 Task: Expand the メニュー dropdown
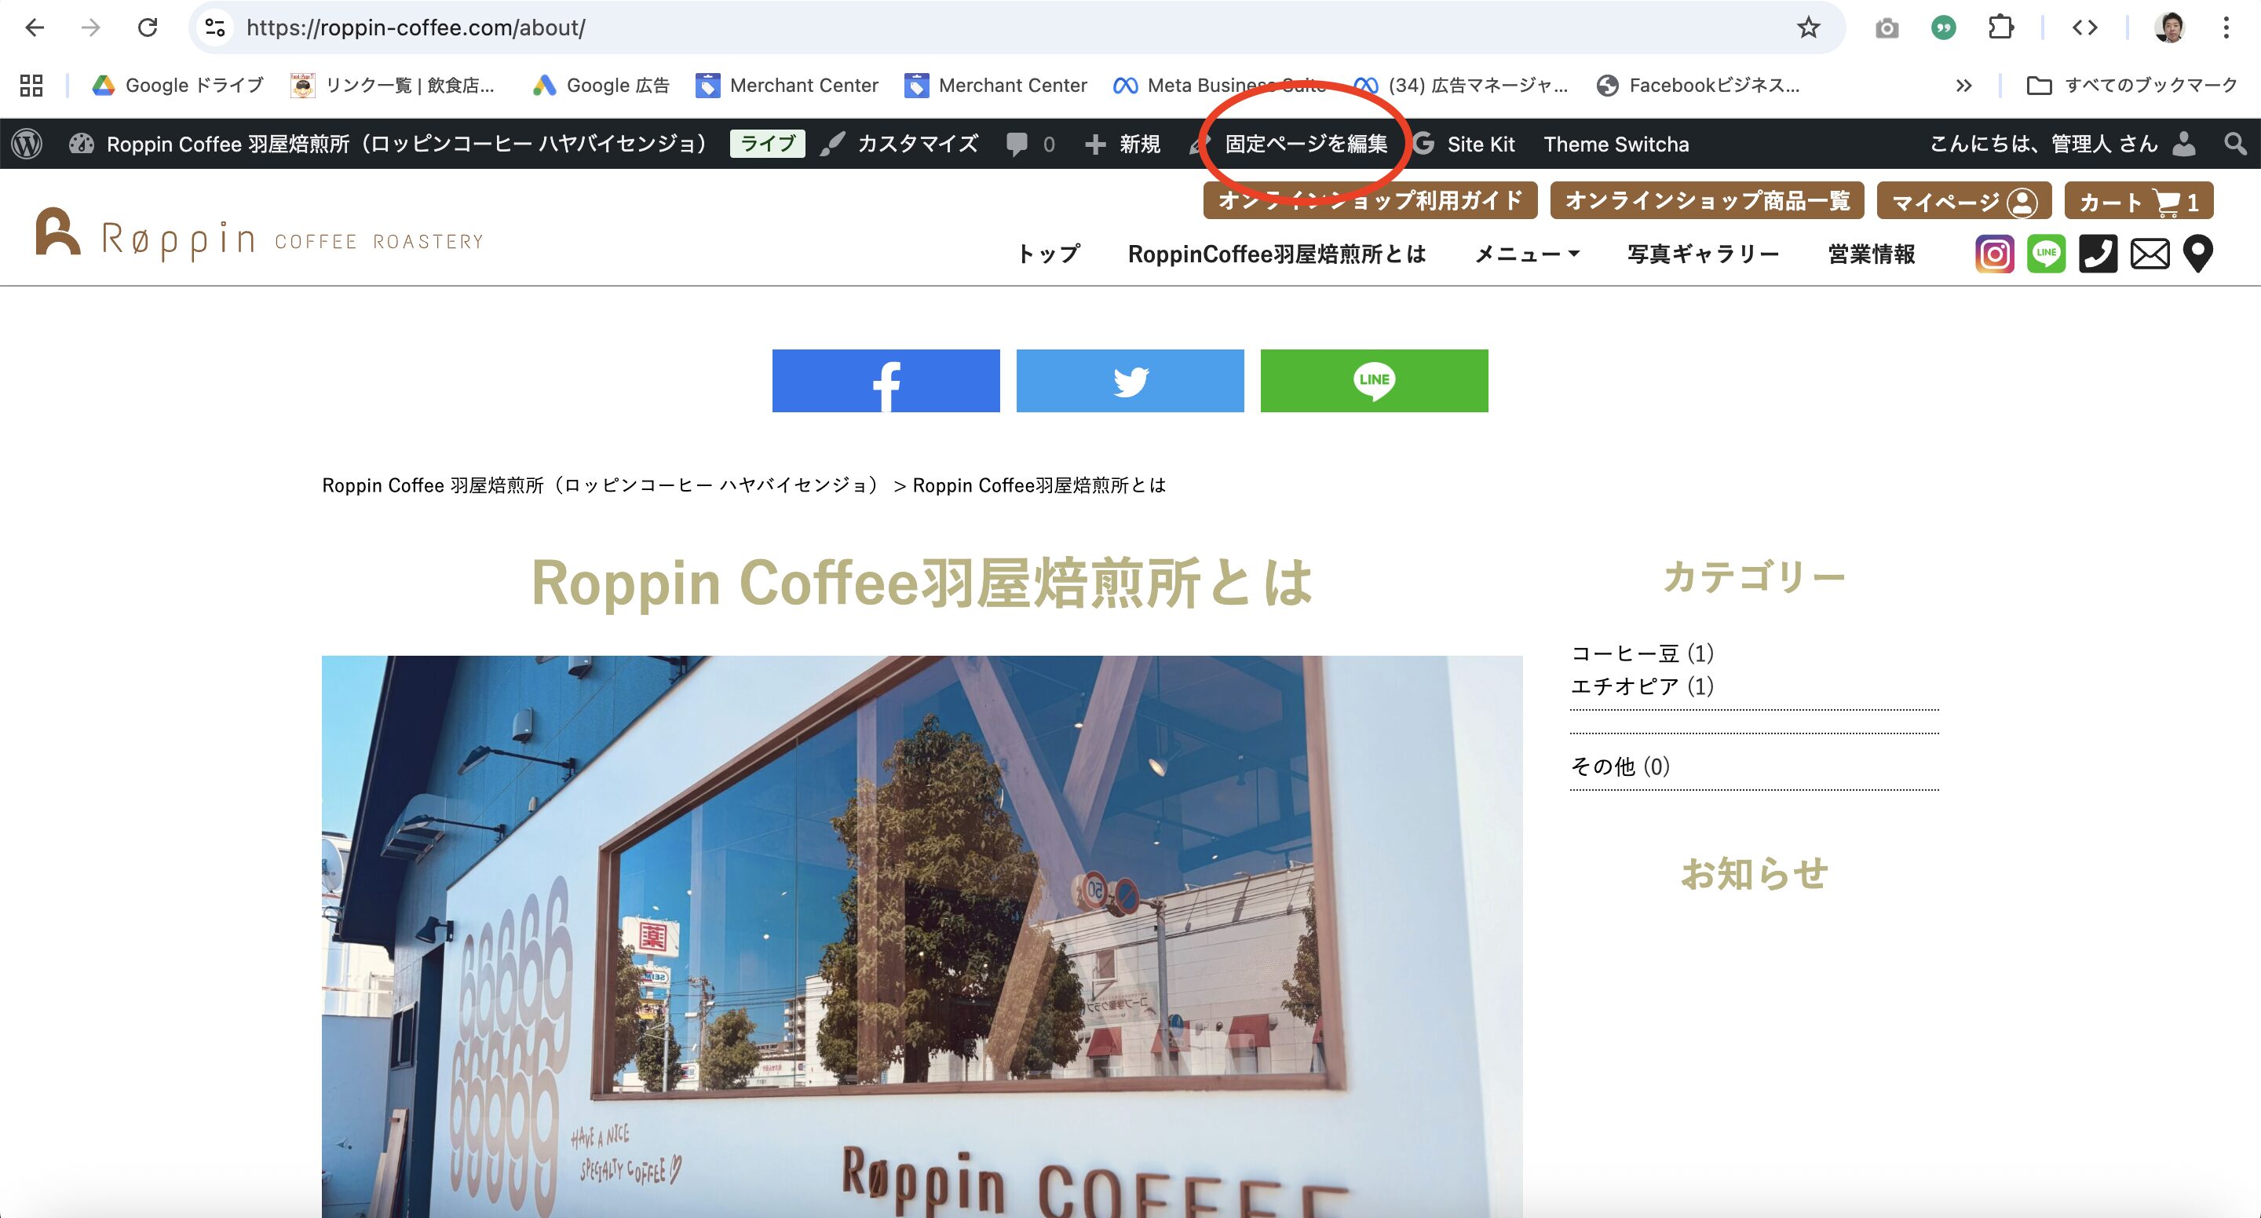click(1526, 254)
